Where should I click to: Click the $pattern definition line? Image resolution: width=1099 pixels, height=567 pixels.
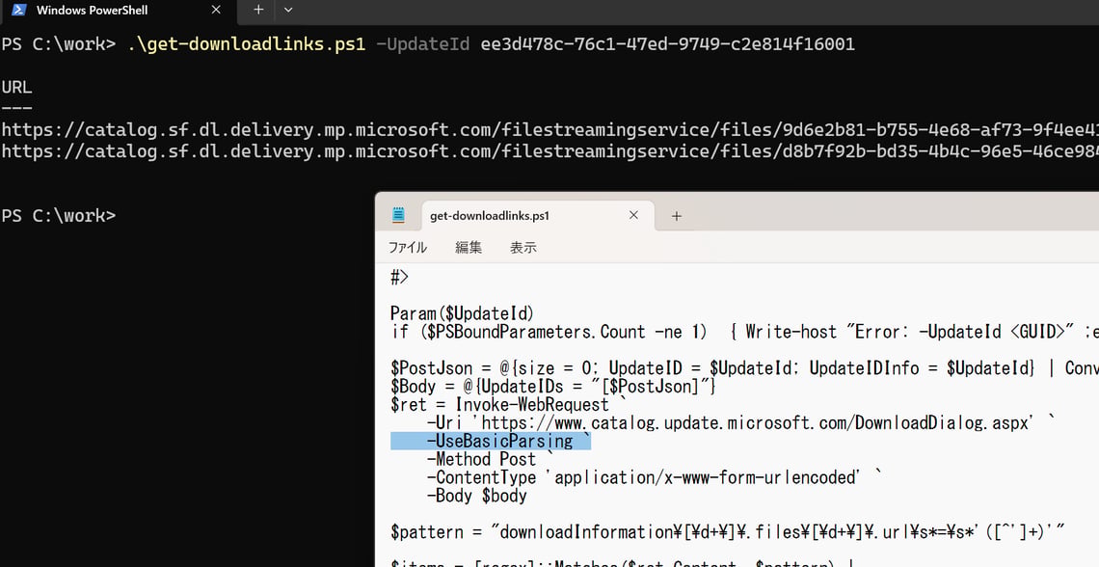pyautogui.click(x=728, y=532)
